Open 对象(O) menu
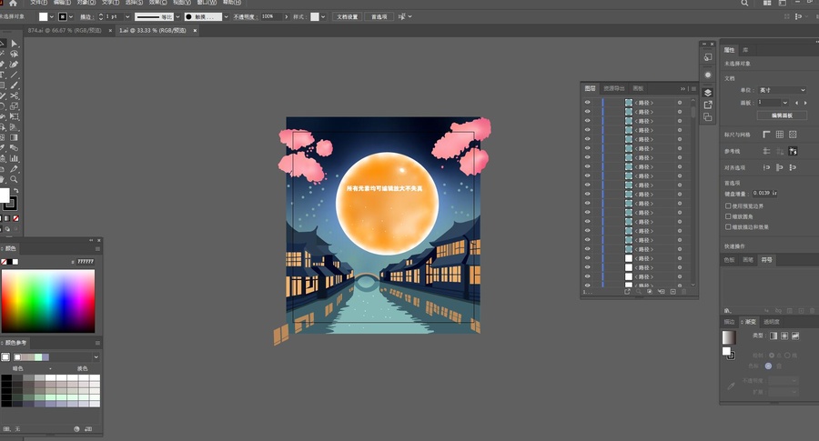The width and height of the screenshot is (819, 441). (86, 3)
